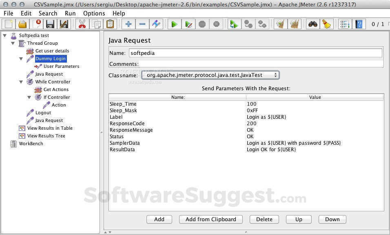
Task: Open the Run menu
Action: (70, 13)
